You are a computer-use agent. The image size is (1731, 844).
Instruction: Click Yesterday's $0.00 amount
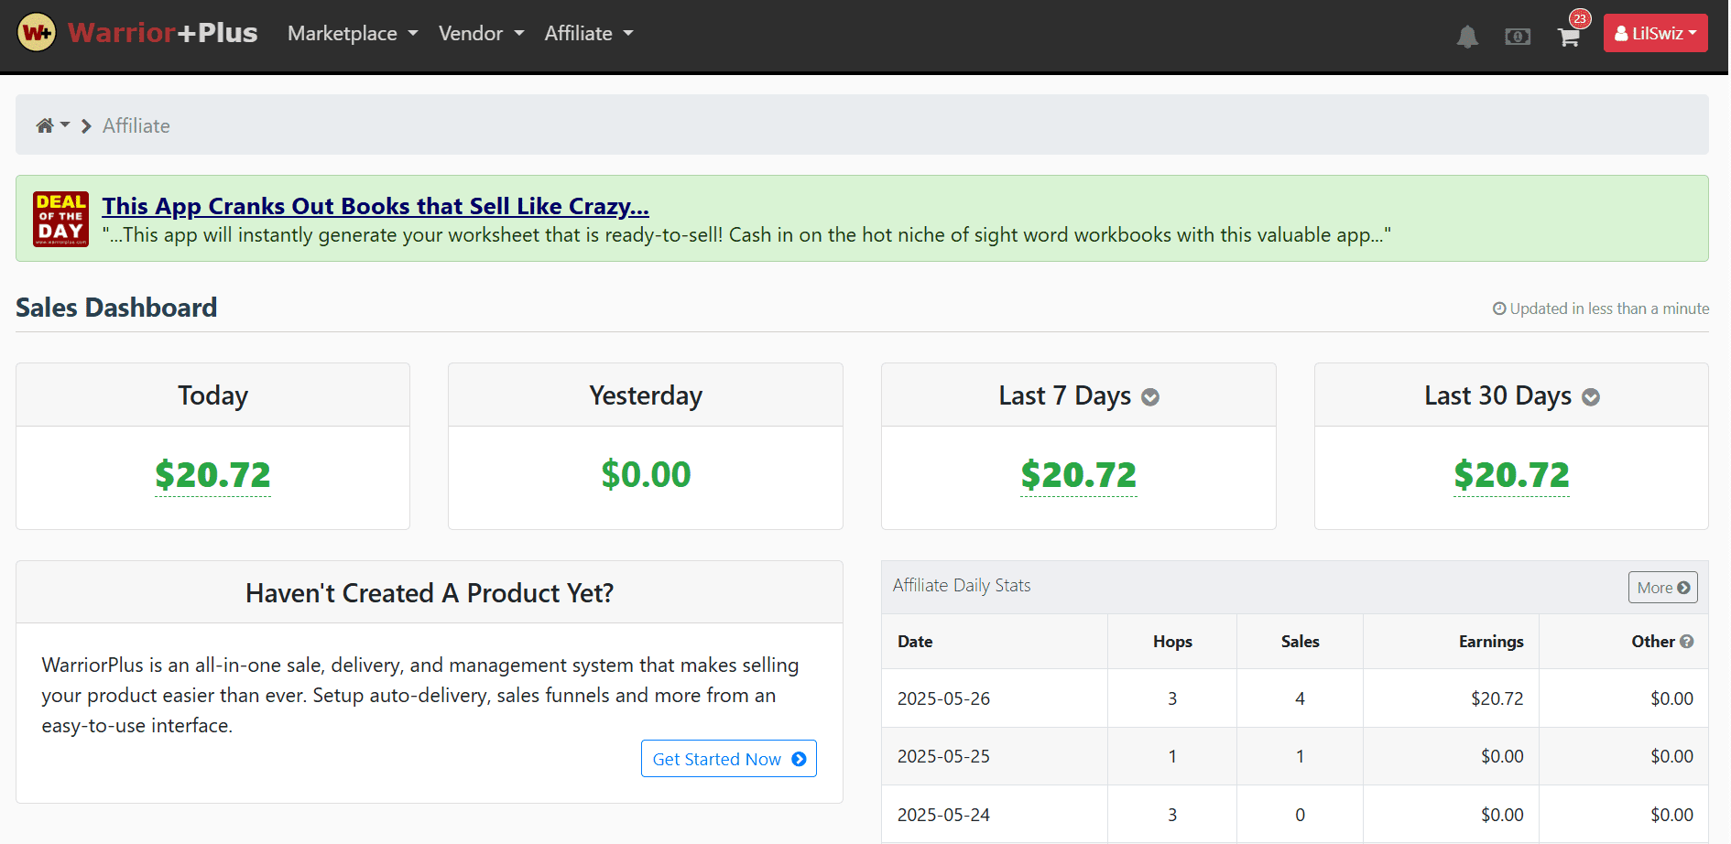[x=646, y=475]
